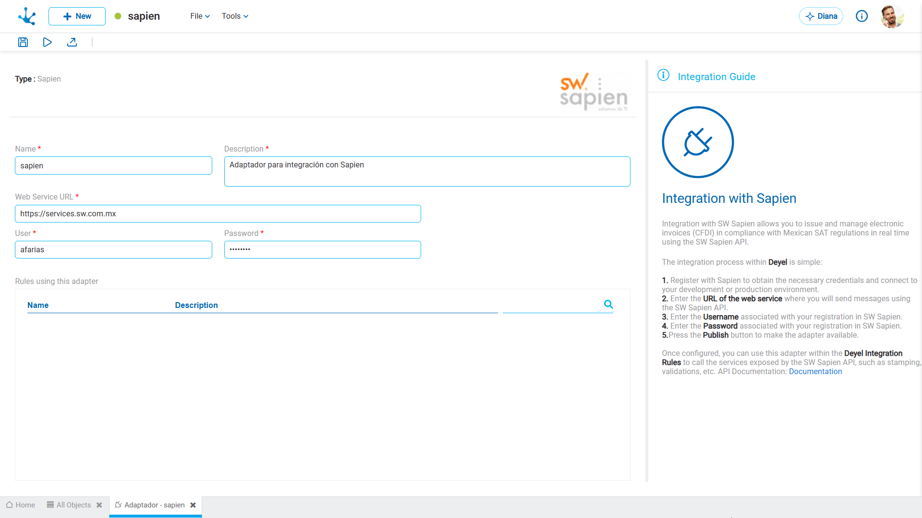Open the user profile avatar
The image size is (922, 518).
pyautogui.click(x=892, y=16)
